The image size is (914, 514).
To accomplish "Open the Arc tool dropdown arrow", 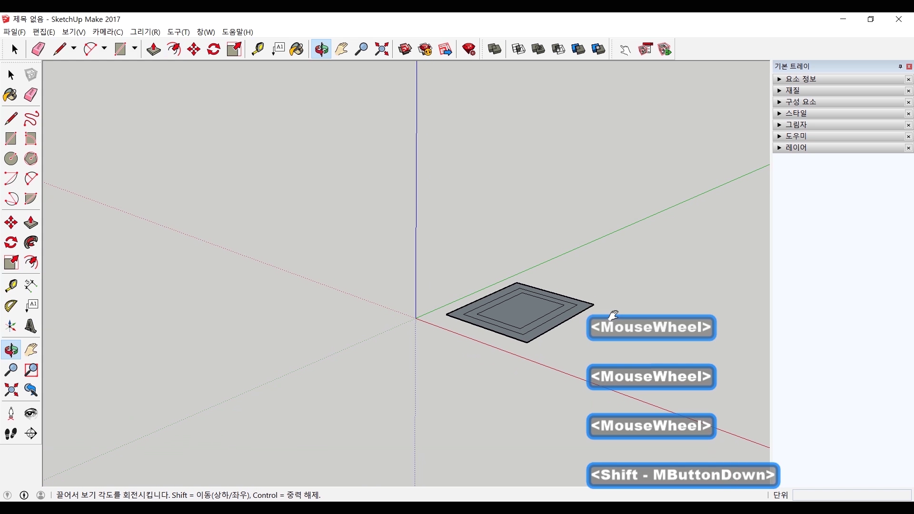I will 104,49.
